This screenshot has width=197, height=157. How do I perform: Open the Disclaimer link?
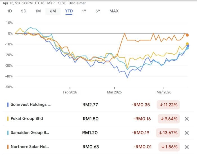(x=77, y=3)
